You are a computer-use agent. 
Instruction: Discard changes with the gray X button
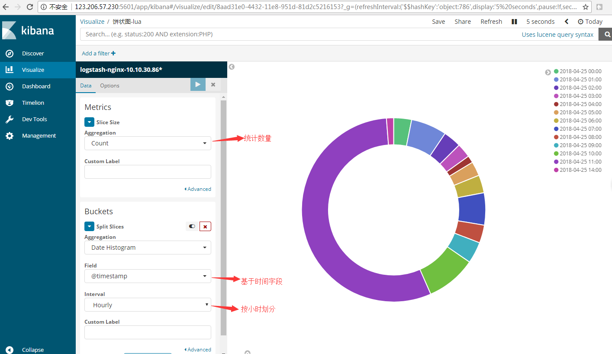[213, 84]
